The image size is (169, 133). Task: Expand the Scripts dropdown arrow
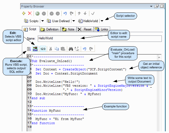42,21
